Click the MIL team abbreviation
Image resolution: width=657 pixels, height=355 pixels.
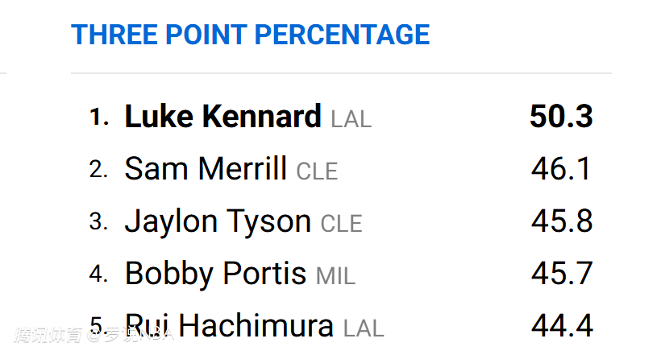pos(335,276)
